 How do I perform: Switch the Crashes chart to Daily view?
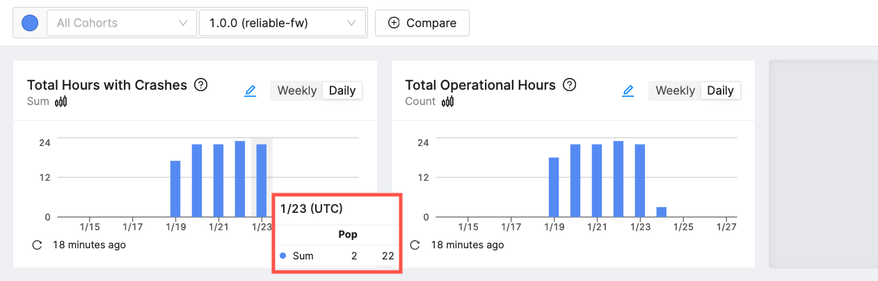tap(342, 90)
